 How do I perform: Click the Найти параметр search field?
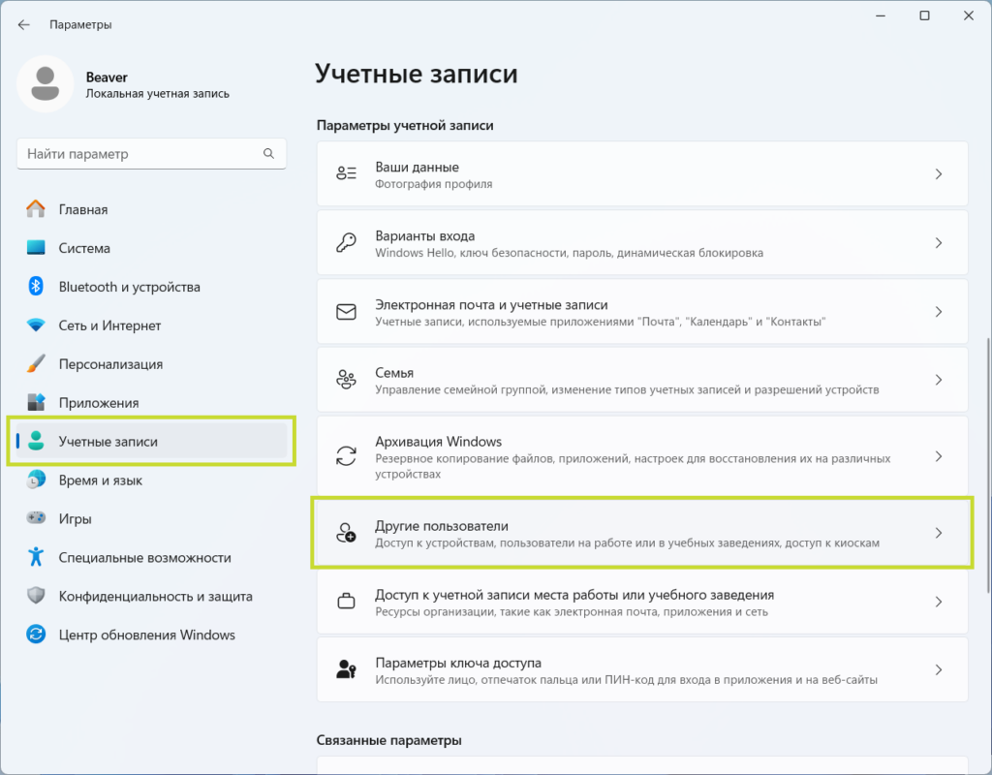pos(151,154)
